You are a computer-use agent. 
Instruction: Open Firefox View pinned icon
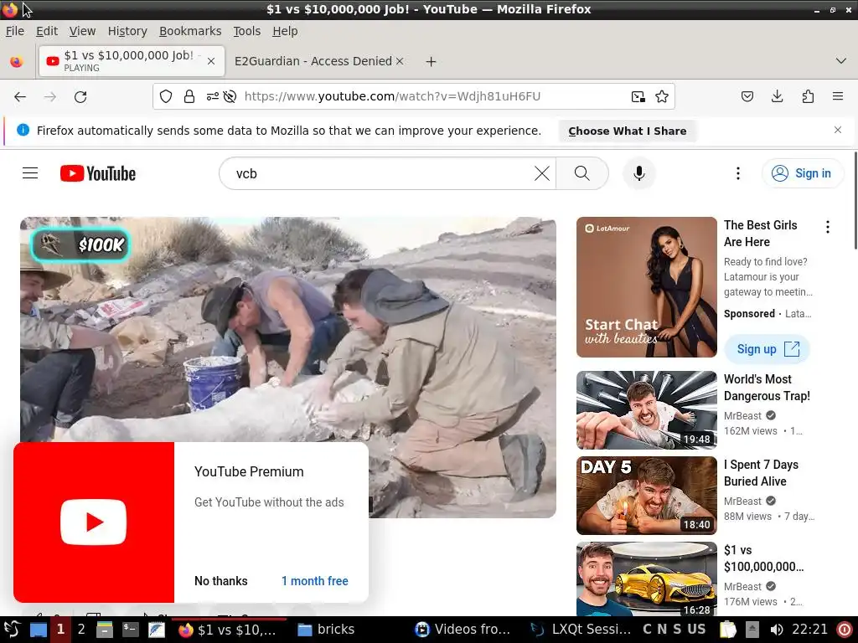17,61
